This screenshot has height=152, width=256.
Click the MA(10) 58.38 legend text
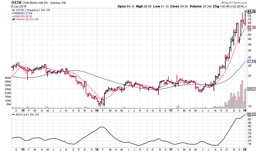(24, 16)
